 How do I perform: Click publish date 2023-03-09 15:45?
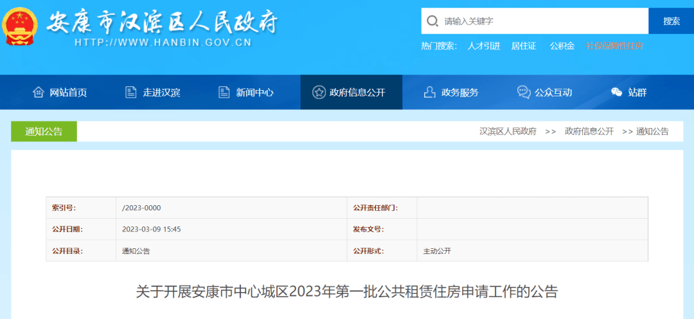[x=152, y=230]
